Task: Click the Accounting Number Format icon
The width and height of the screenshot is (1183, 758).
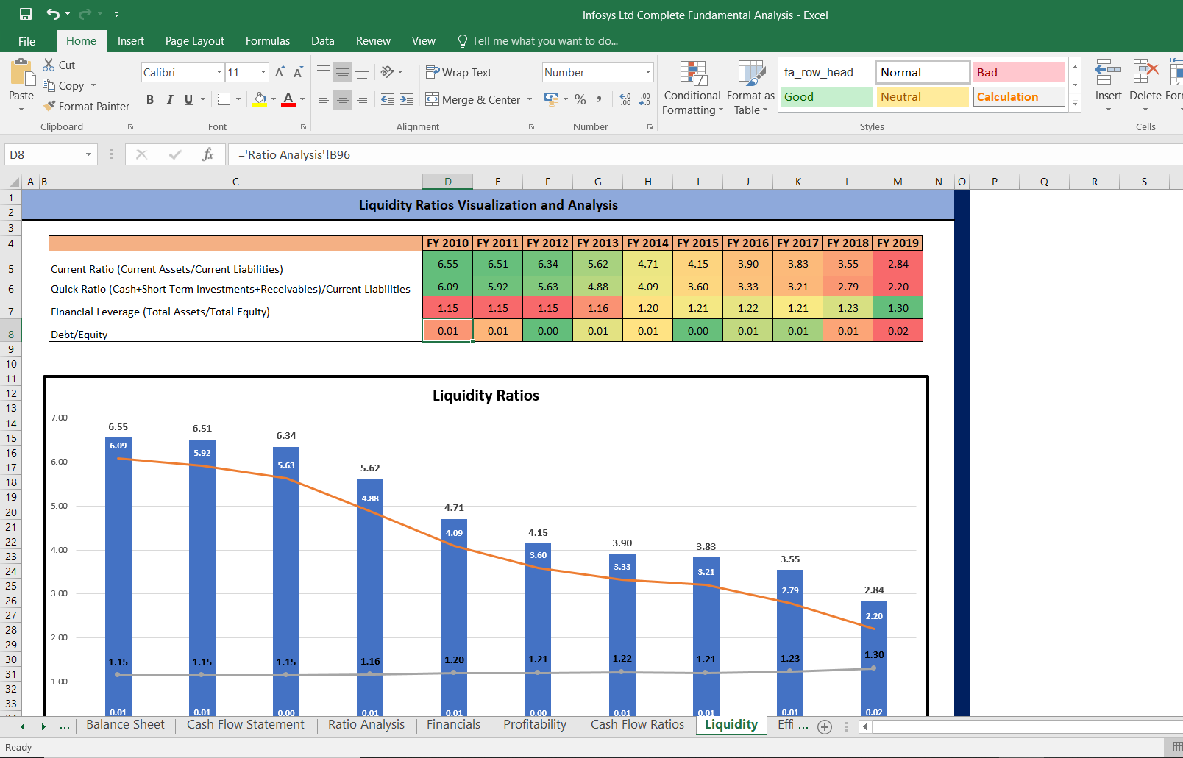Action: (x=551, y=99)
